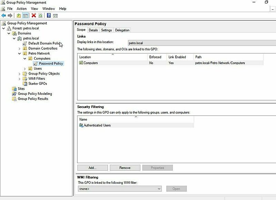This screenshot has height=200, width=276.
Task: Expand the Group Policy Objects node
Action: point(20,73)
